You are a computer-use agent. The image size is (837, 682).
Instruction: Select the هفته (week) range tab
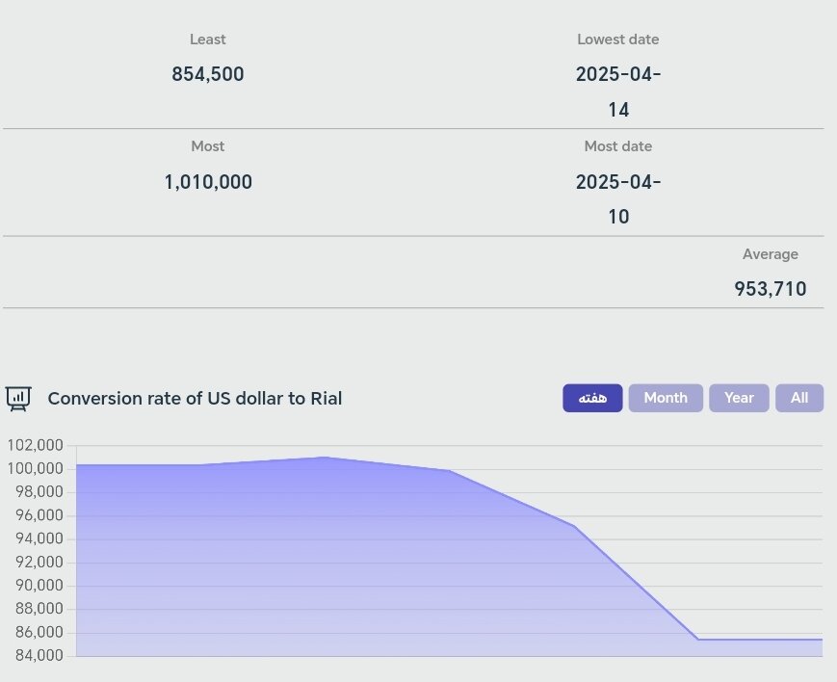592,398
